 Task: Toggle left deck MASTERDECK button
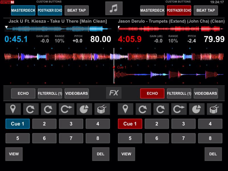23,10
